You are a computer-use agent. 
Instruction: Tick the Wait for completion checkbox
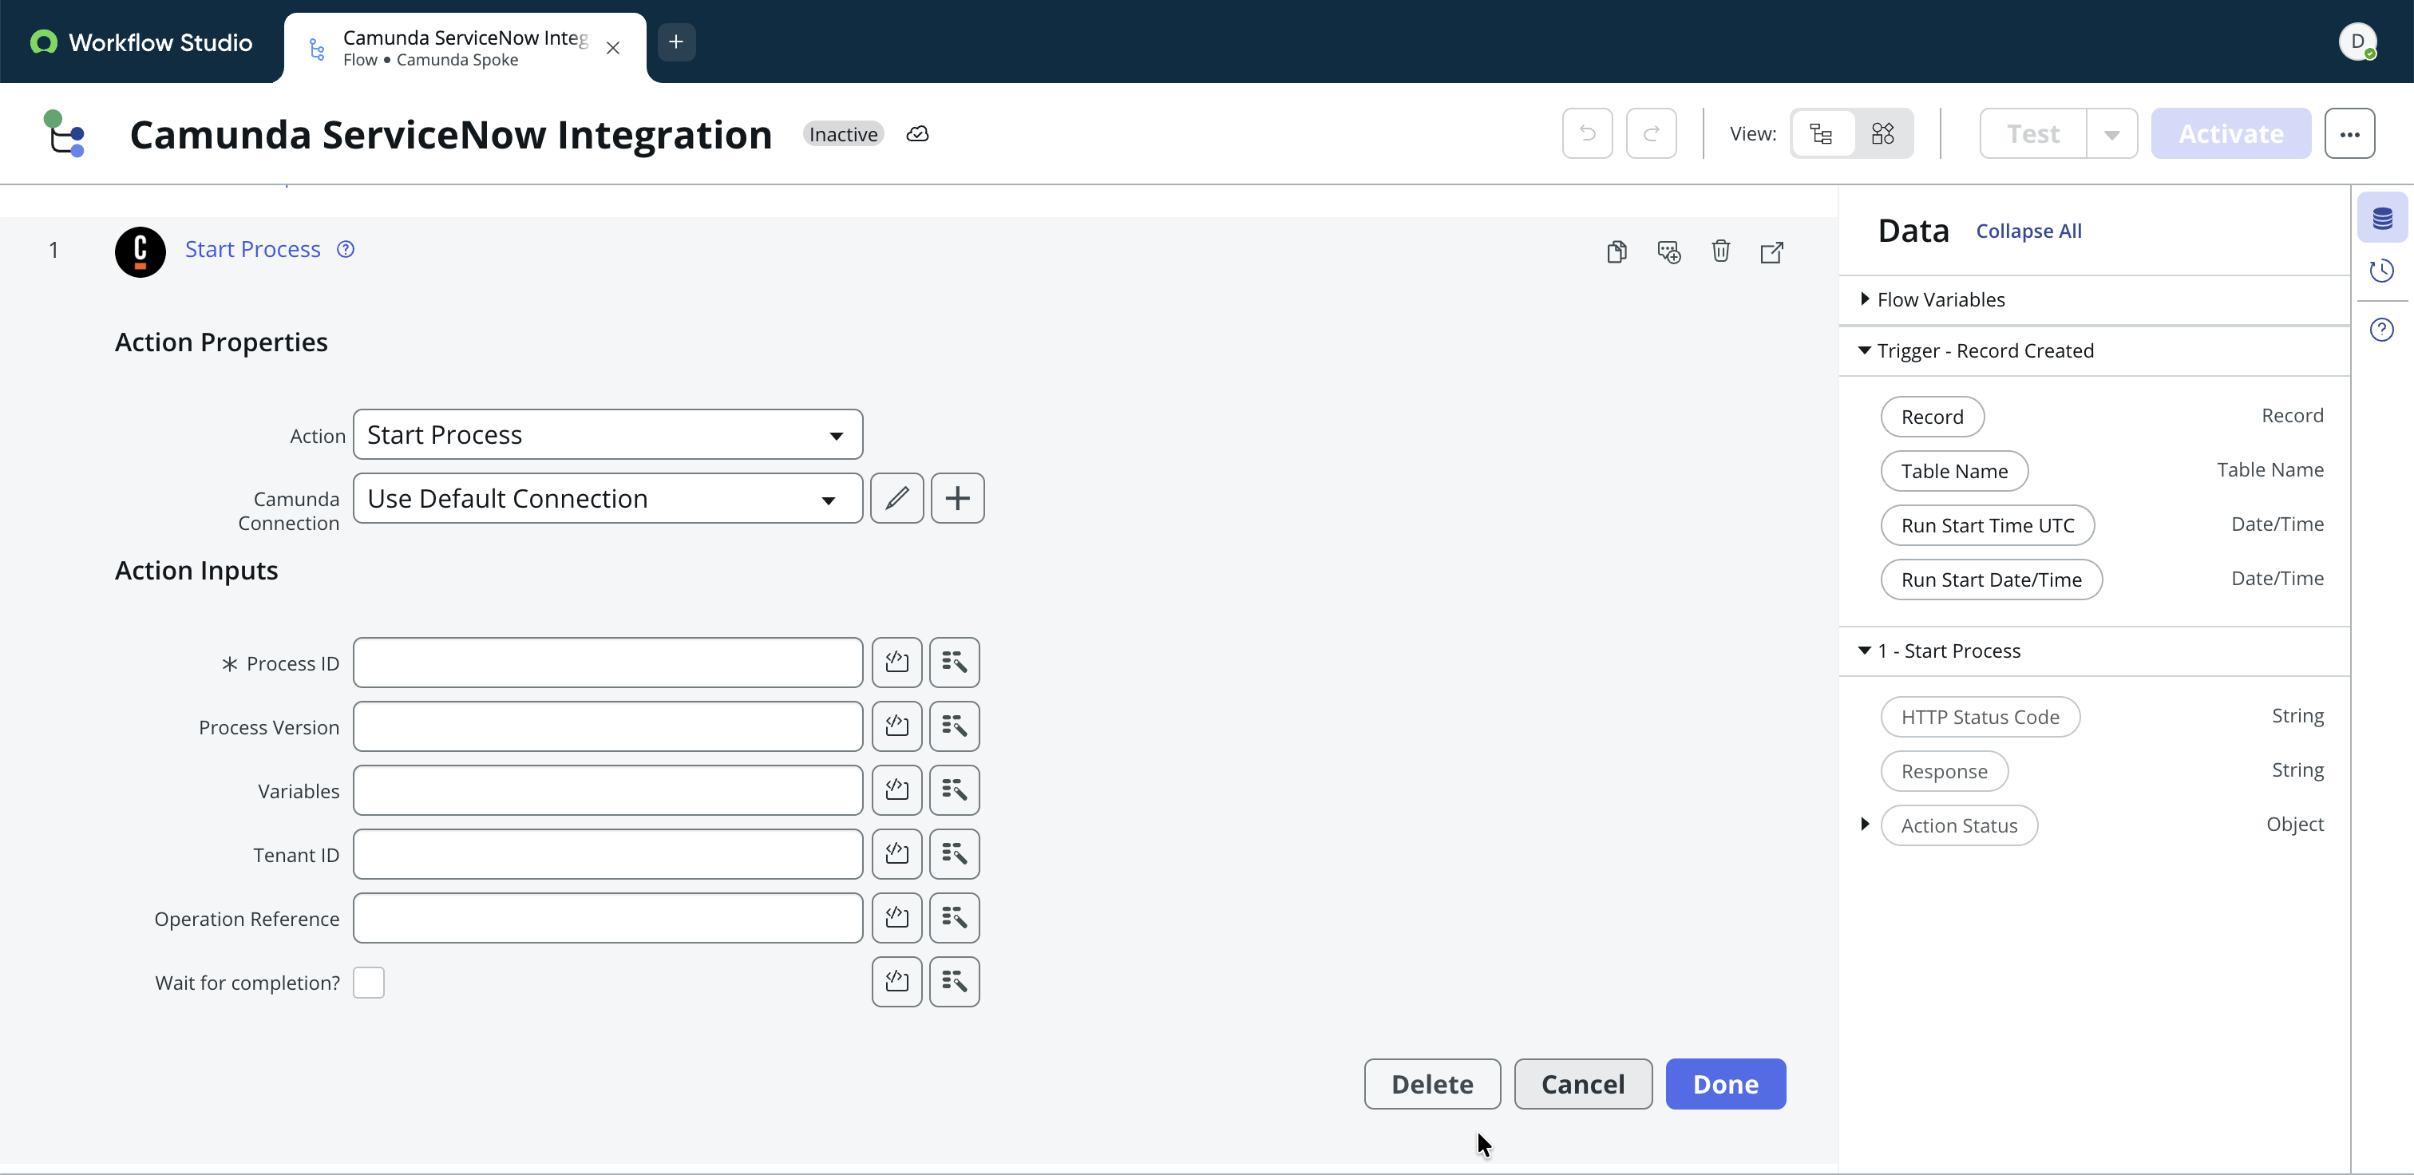pos(368,982)
